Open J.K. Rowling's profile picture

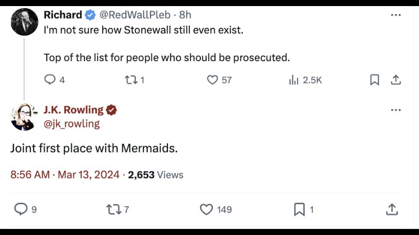[x=24, y=117]
